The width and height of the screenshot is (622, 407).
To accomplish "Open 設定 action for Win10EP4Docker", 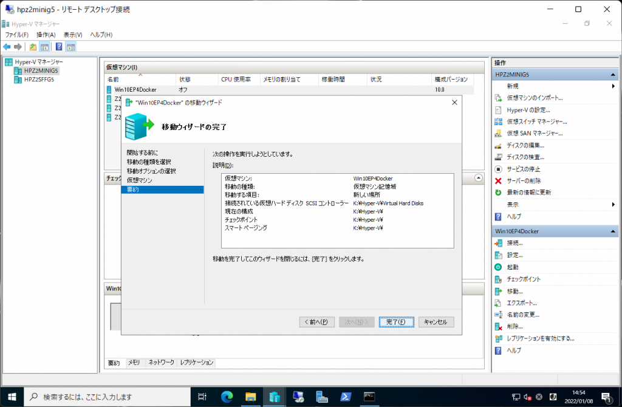I will pyautogui.click(x=514, y=255).
